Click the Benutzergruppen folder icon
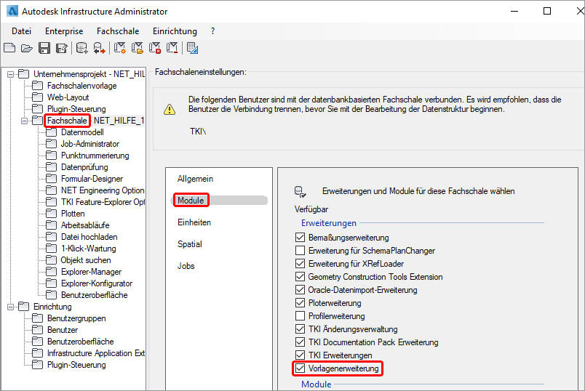The width and height of the screenshot is (585, 391). (x=37, y=318)
